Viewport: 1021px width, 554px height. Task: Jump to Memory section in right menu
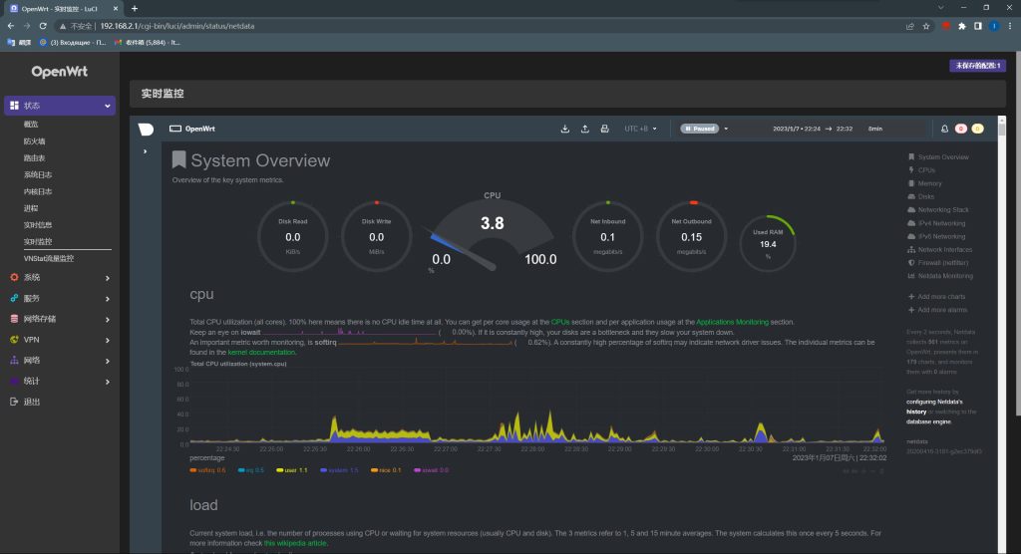tap(929, 183)
